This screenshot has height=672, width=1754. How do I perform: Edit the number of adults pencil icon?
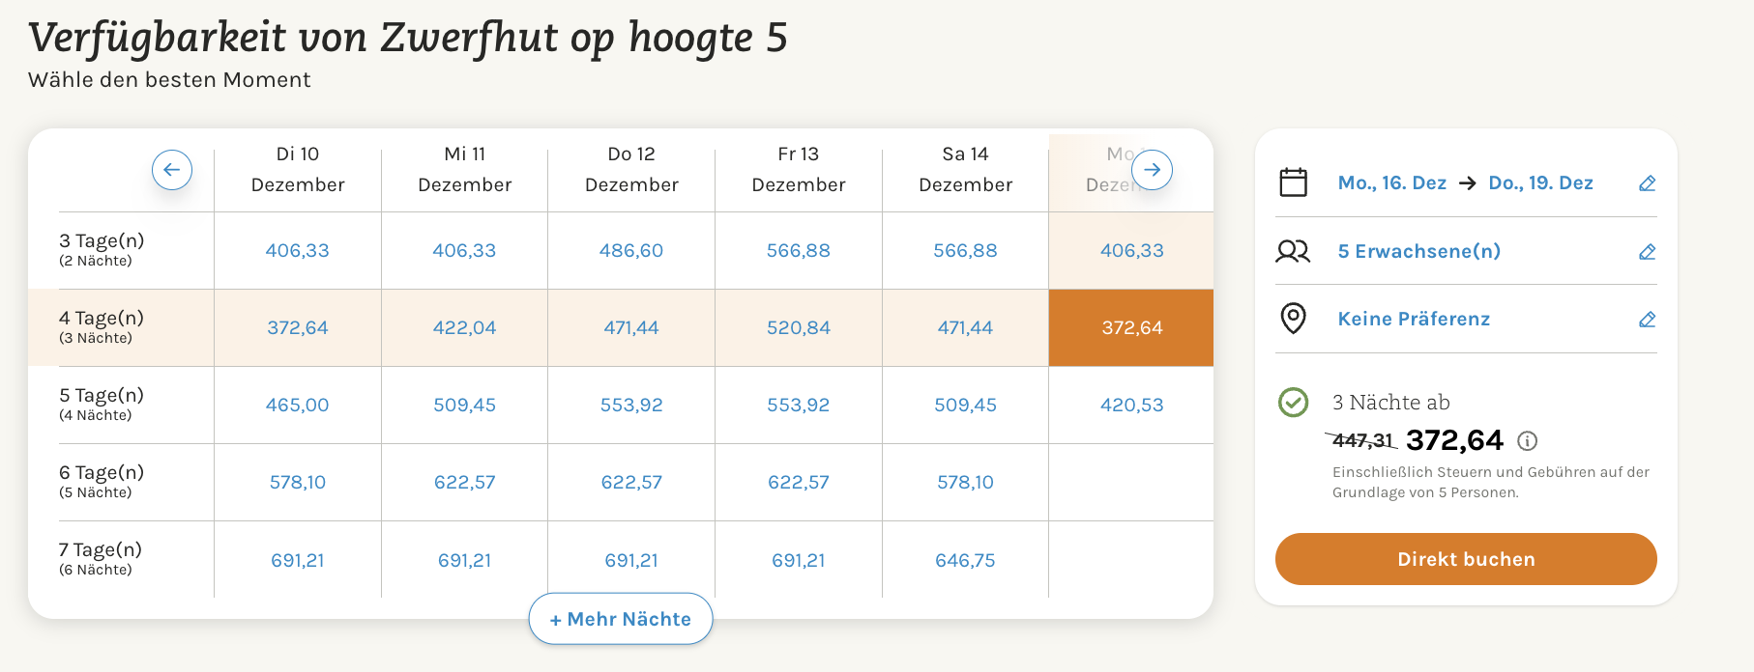point(1648,252)
